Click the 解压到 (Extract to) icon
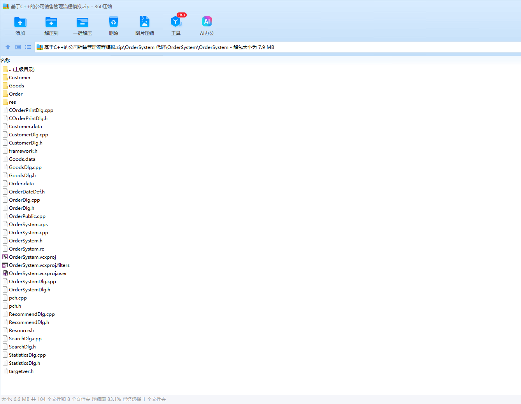Viewport: 521px width, 404px height. click(x=51, y=22)
